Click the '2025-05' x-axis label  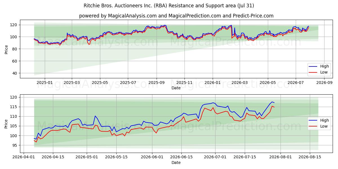100,83
